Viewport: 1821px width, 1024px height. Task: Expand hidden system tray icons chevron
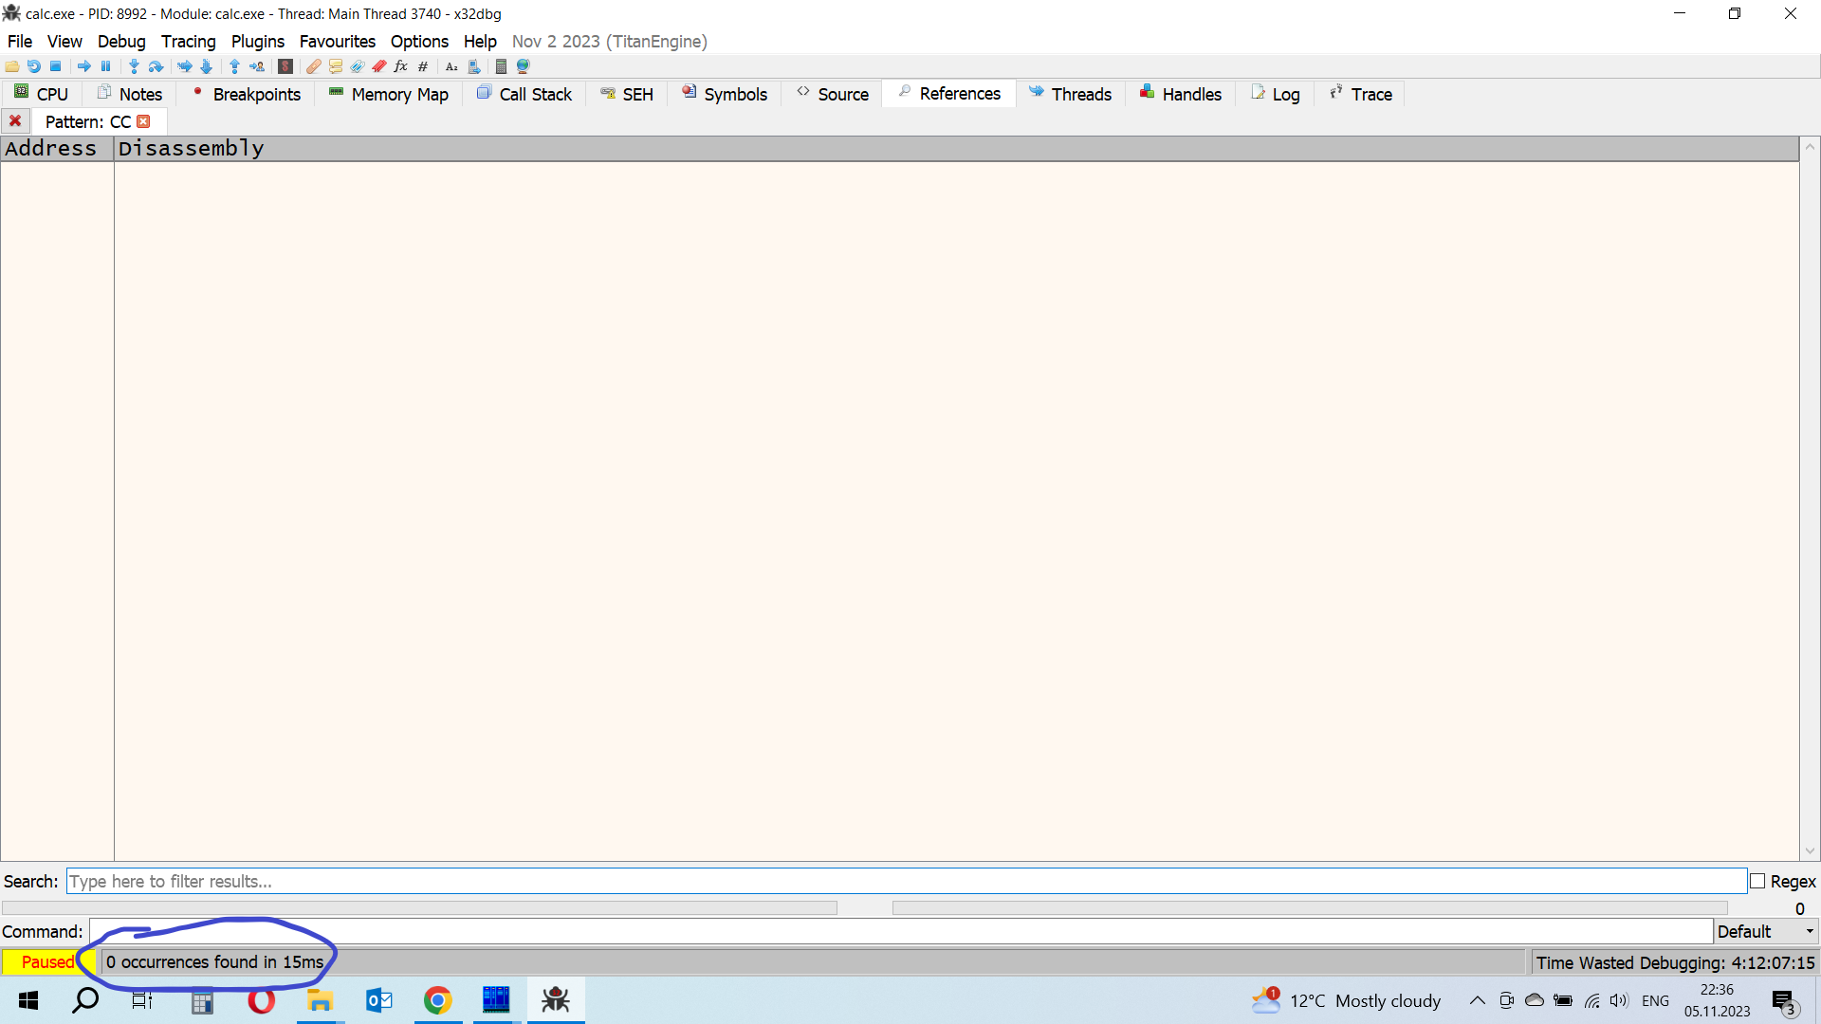coord(1477,1000)
